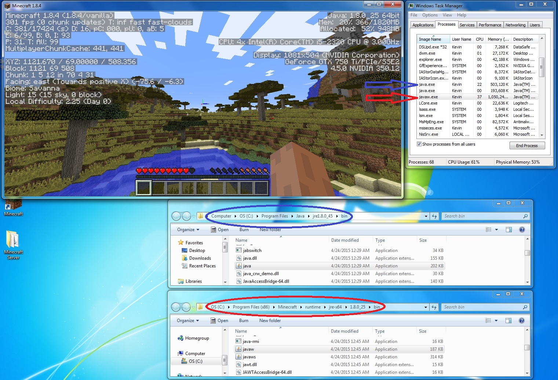This screenshot has width=558, height=380.
Task: Switch to the Networking tab
Action: 515,25
